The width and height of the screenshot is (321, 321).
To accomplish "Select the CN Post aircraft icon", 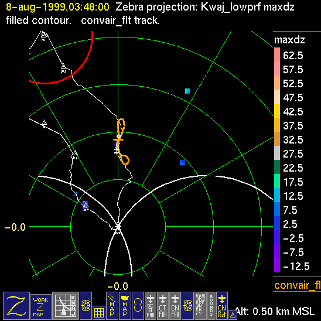I will (x=222, y=306).
